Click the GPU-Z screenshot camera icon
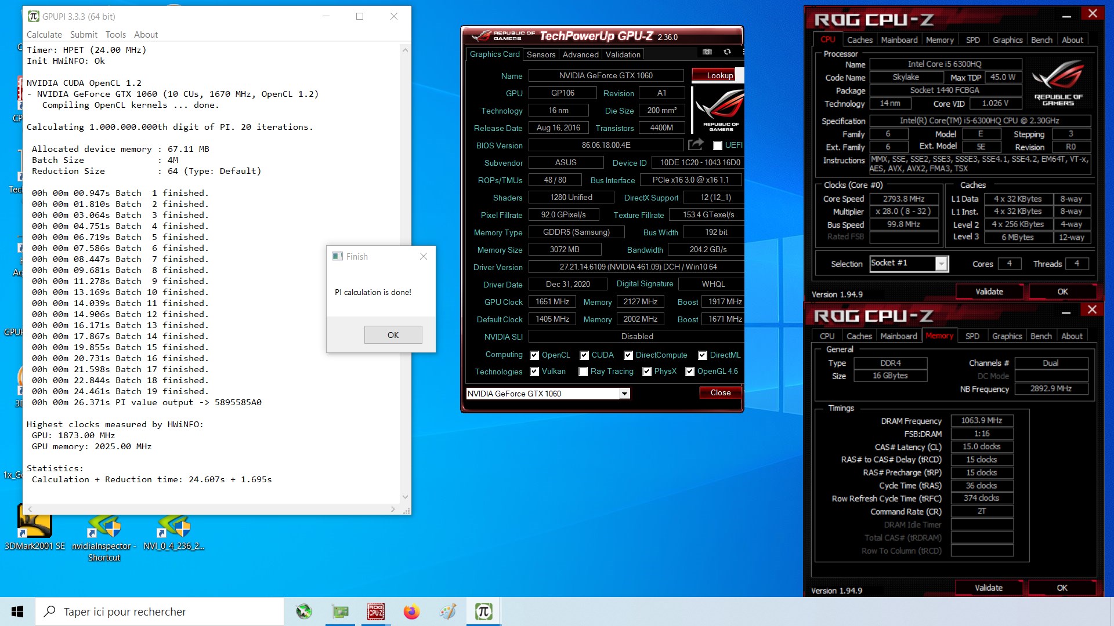1114x626 pixels. tap(707, 52)
